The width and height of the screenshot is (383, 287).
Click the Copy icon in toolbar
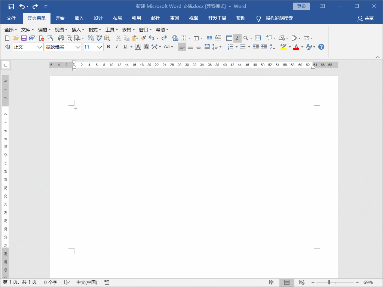click(x=126, y=38)
